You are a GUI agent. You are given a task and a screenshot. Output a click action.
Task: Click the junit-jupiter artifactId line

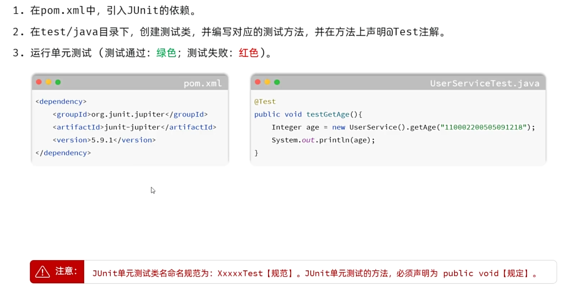(x=134, y=127)
